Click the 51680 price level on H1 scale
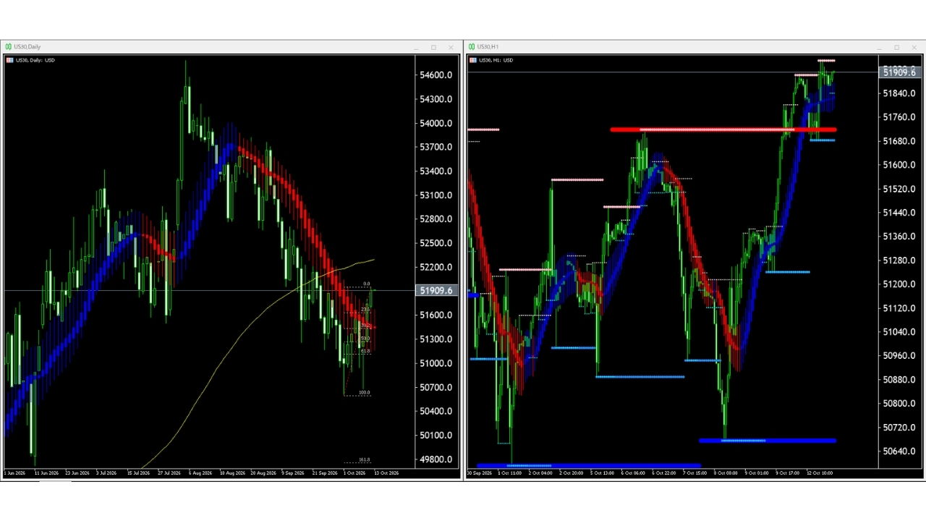 (x=899, y=141)
